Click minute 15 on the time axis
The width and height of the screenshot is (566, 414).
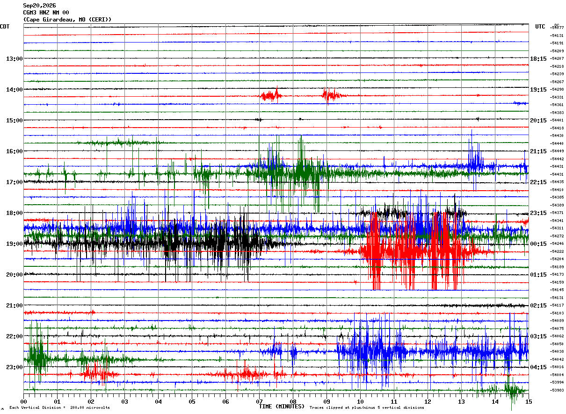coord(529,401)
